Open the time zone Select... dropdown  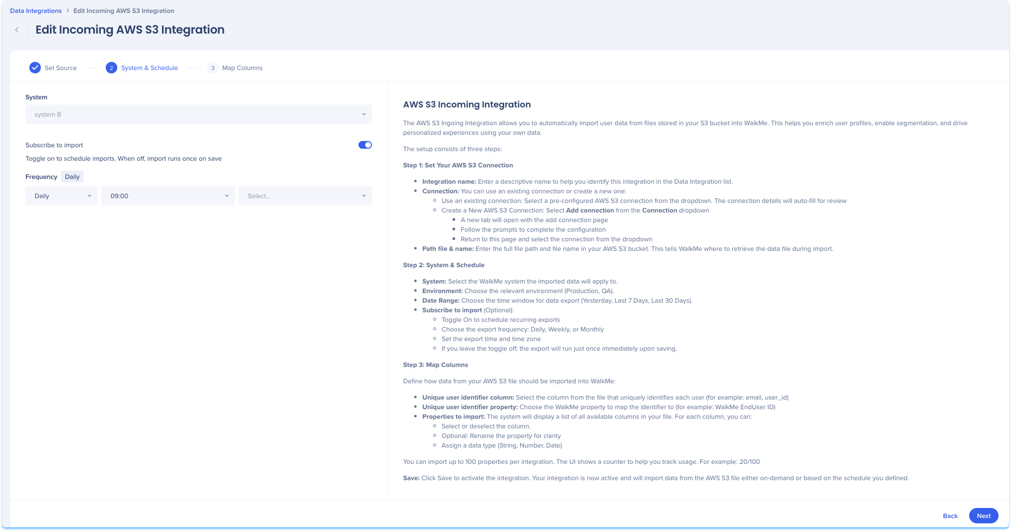coord(305,196)
